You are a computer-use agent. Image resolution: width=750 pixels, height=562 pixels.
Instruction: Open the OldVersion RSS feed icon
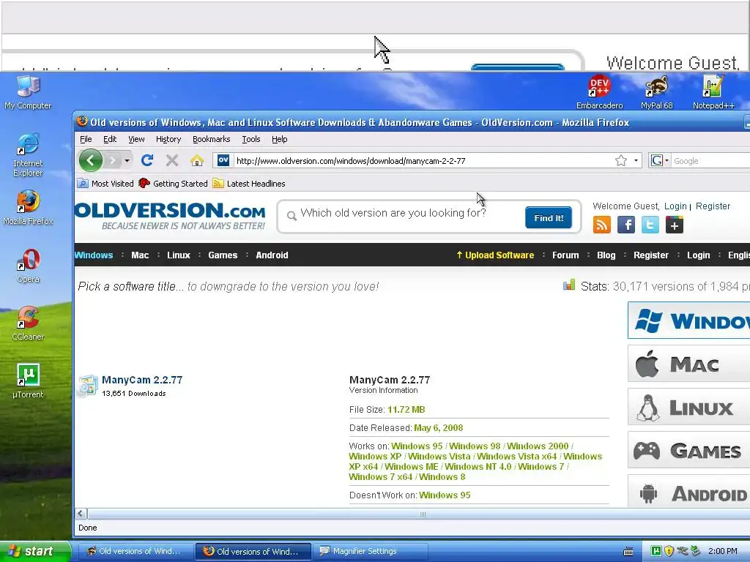[x=602, y=225]
